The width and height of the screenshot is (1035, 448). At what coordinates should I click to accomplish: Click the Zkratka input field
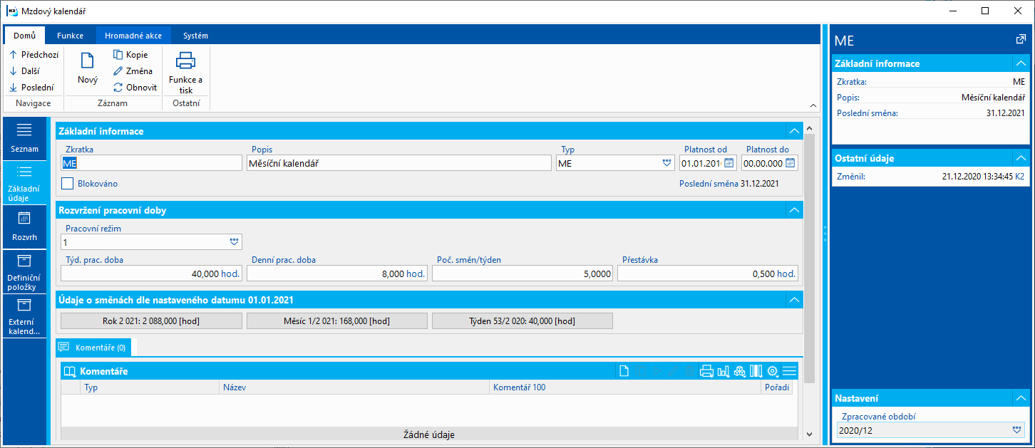point(151,163)
